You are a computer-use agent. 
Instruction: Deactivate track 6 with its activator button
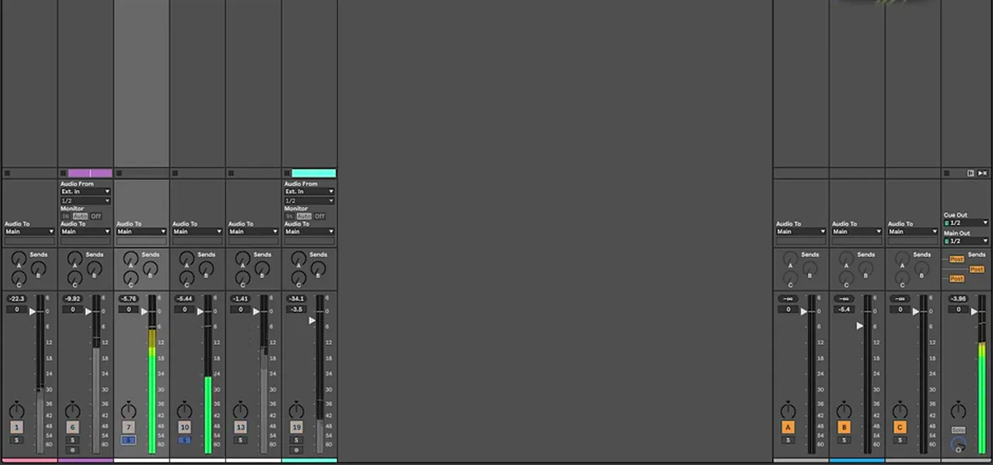pyautogui.click(x=73, y=427)
